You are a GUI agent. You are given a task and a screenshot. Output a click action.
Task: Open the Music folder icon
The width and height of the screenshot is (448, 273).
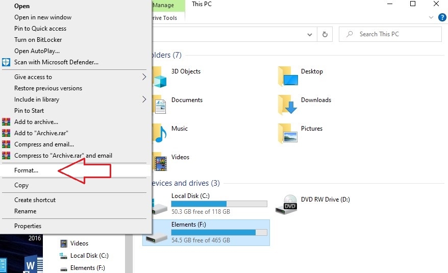(x=159, y=134)
